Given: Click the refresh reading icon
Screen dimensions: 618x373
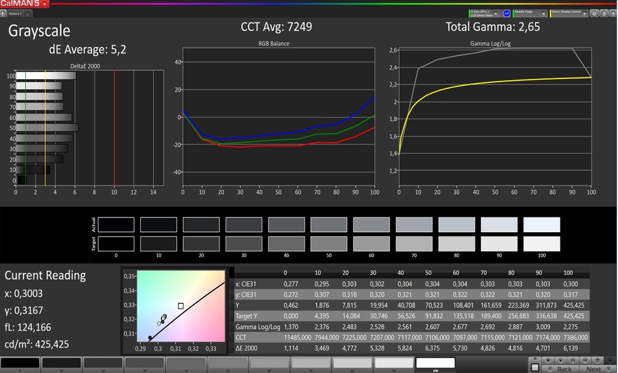Looking at the screenshot, I should pos(598,361).
